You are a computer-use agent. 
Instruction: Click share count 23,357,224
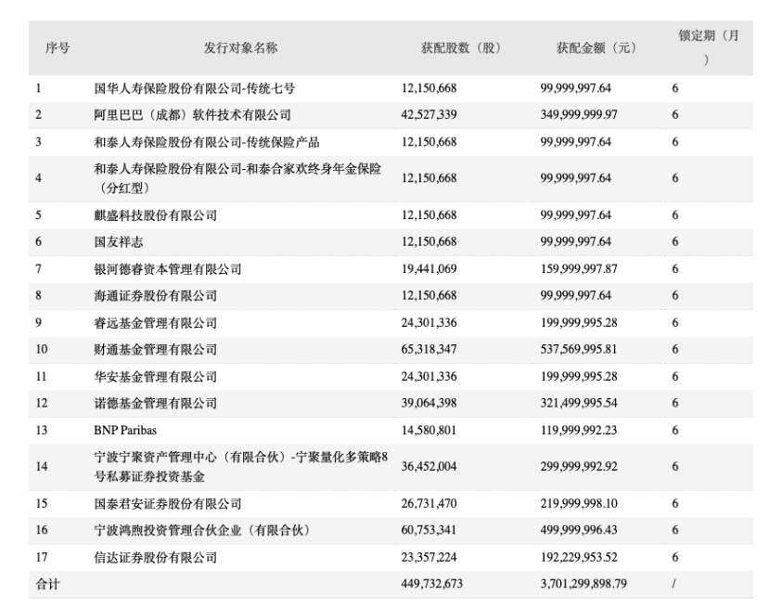pos(429,557)
